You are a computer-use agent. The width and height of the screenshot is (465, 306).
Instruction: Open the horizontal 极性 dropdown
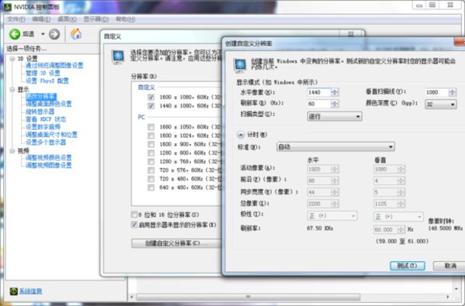point(332,216)
